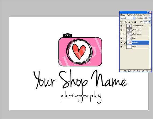
Task: Open the Fill slider arrow
Action: pos(150,22)
